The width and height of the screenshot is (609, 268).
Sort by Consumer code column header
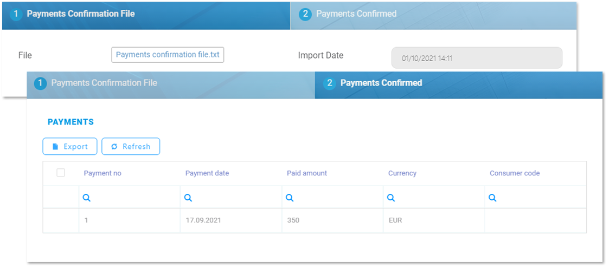point(515,173)
